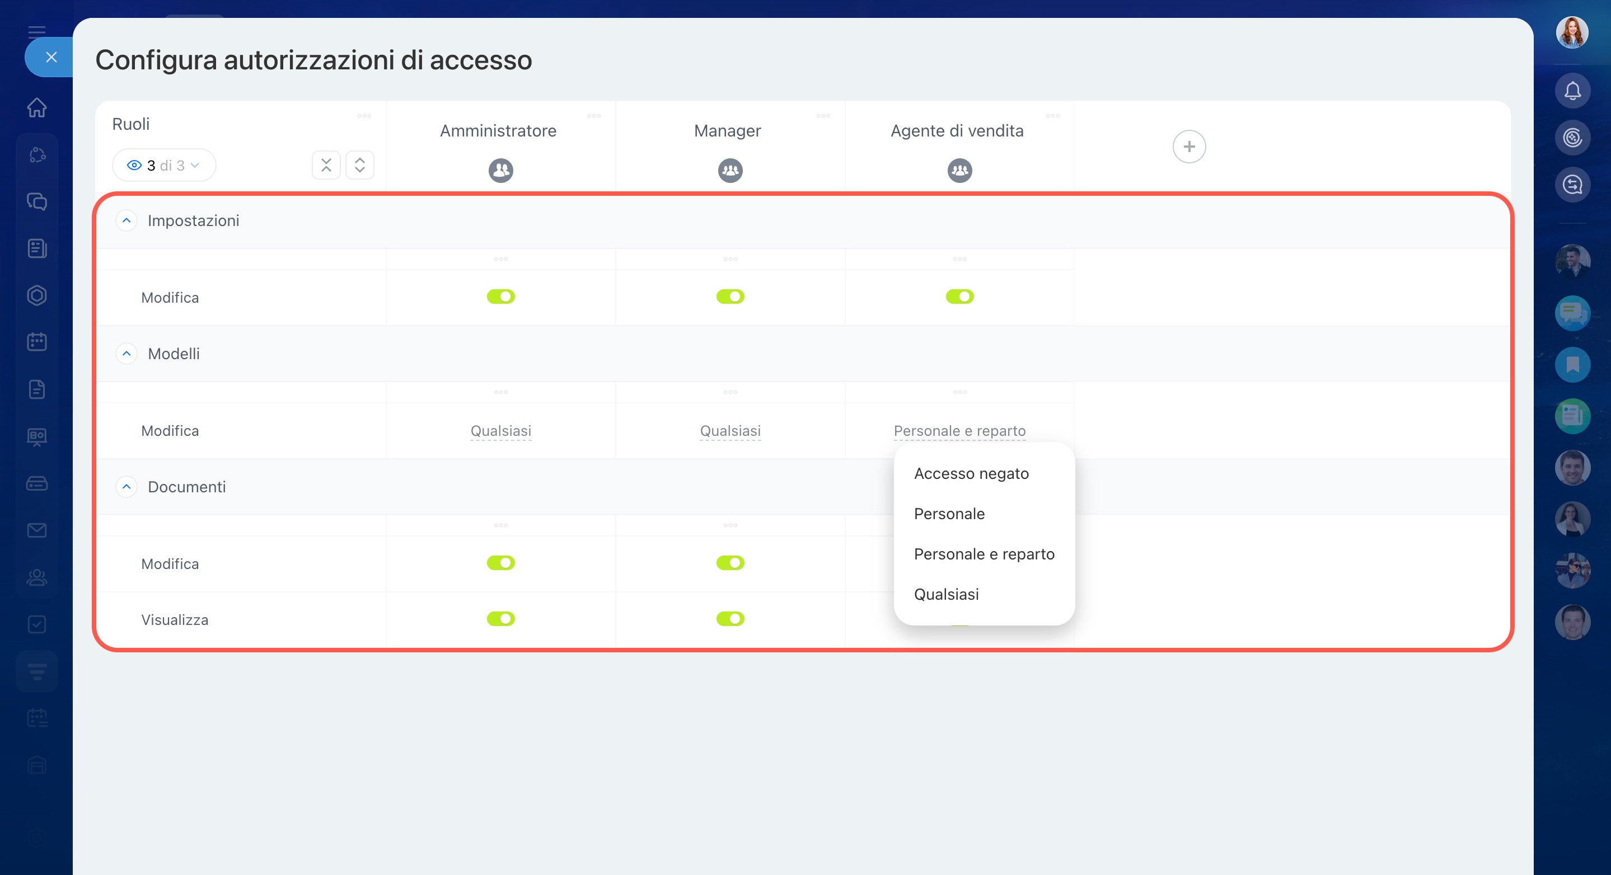Open the mail envelope icon in sidebar
This screenshot has width=1611, height=875.
click(37, 530)
